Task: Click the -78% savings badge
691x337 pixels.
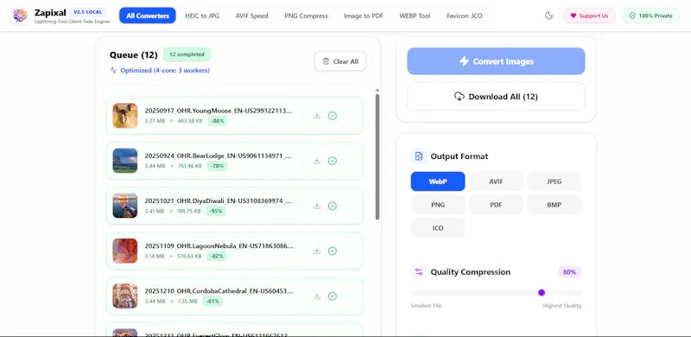Action: pos(217,166)
